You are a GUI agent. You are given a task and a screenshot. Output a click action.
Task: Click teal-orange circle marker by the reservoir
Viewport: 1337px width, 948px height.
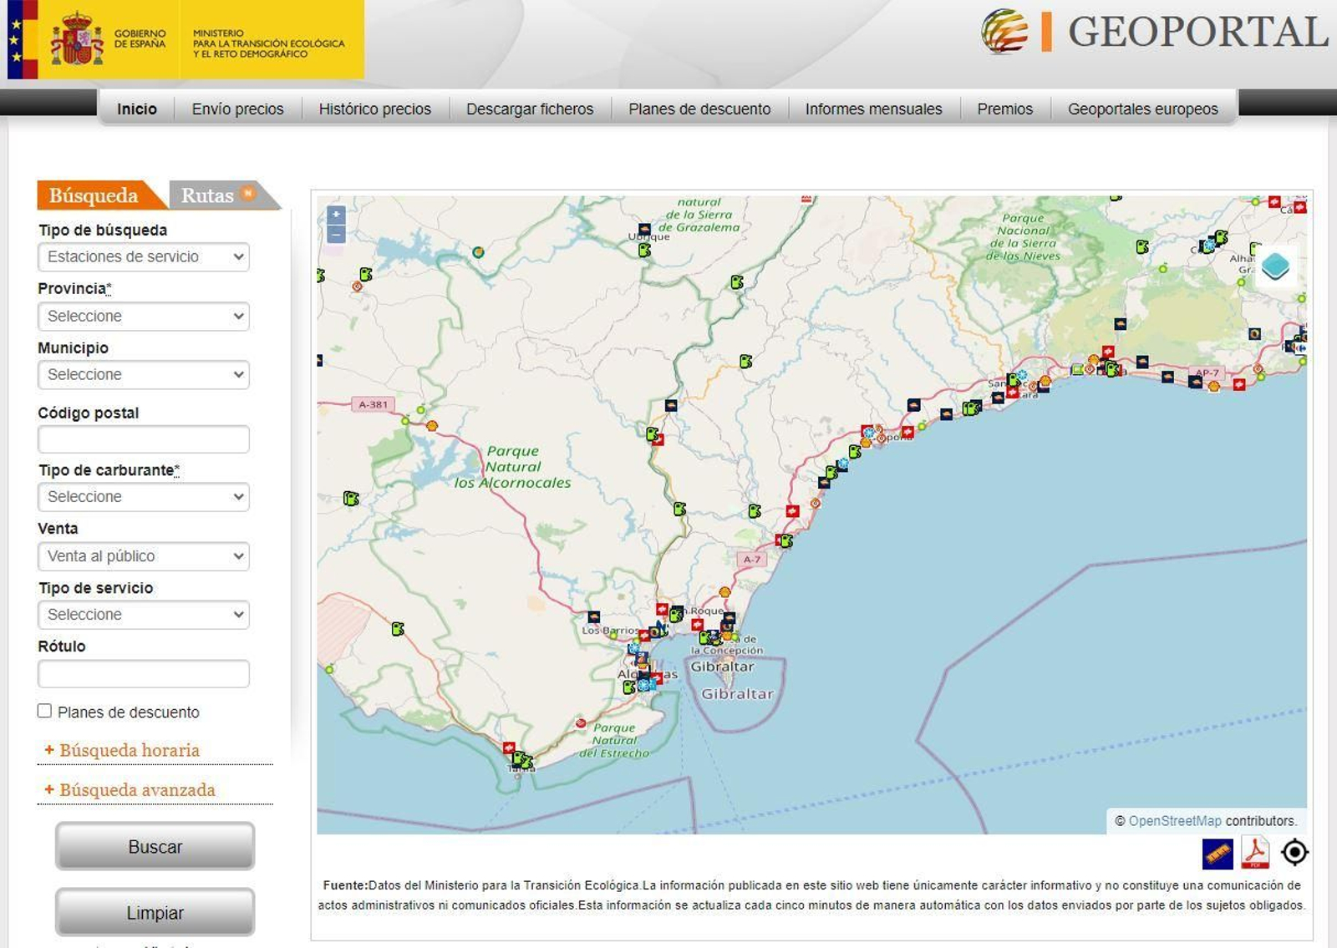[478, 251]
